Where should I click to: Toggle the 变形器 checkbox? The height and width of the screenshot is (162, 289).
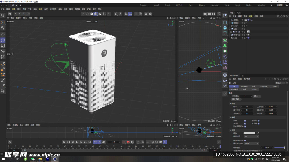click(x=259, y=123)
